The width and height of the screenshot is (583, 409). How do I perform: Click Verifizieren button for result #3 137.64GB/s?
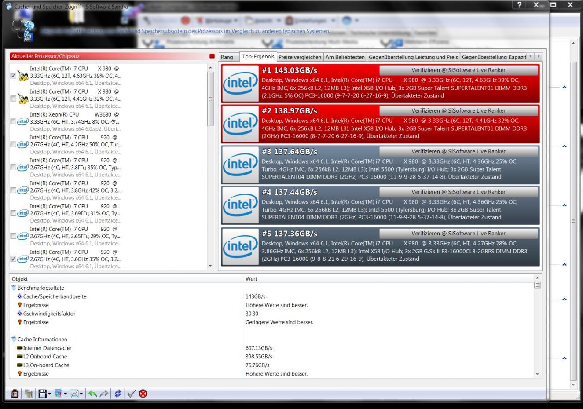[x=458, y=152]
